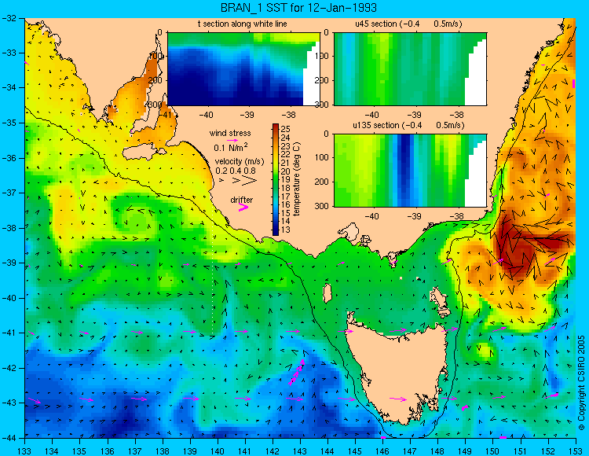Click the 19 label on the colorbar
This screenshot has width=589, height=456.
pyautogui.click(x=285, y=179)
